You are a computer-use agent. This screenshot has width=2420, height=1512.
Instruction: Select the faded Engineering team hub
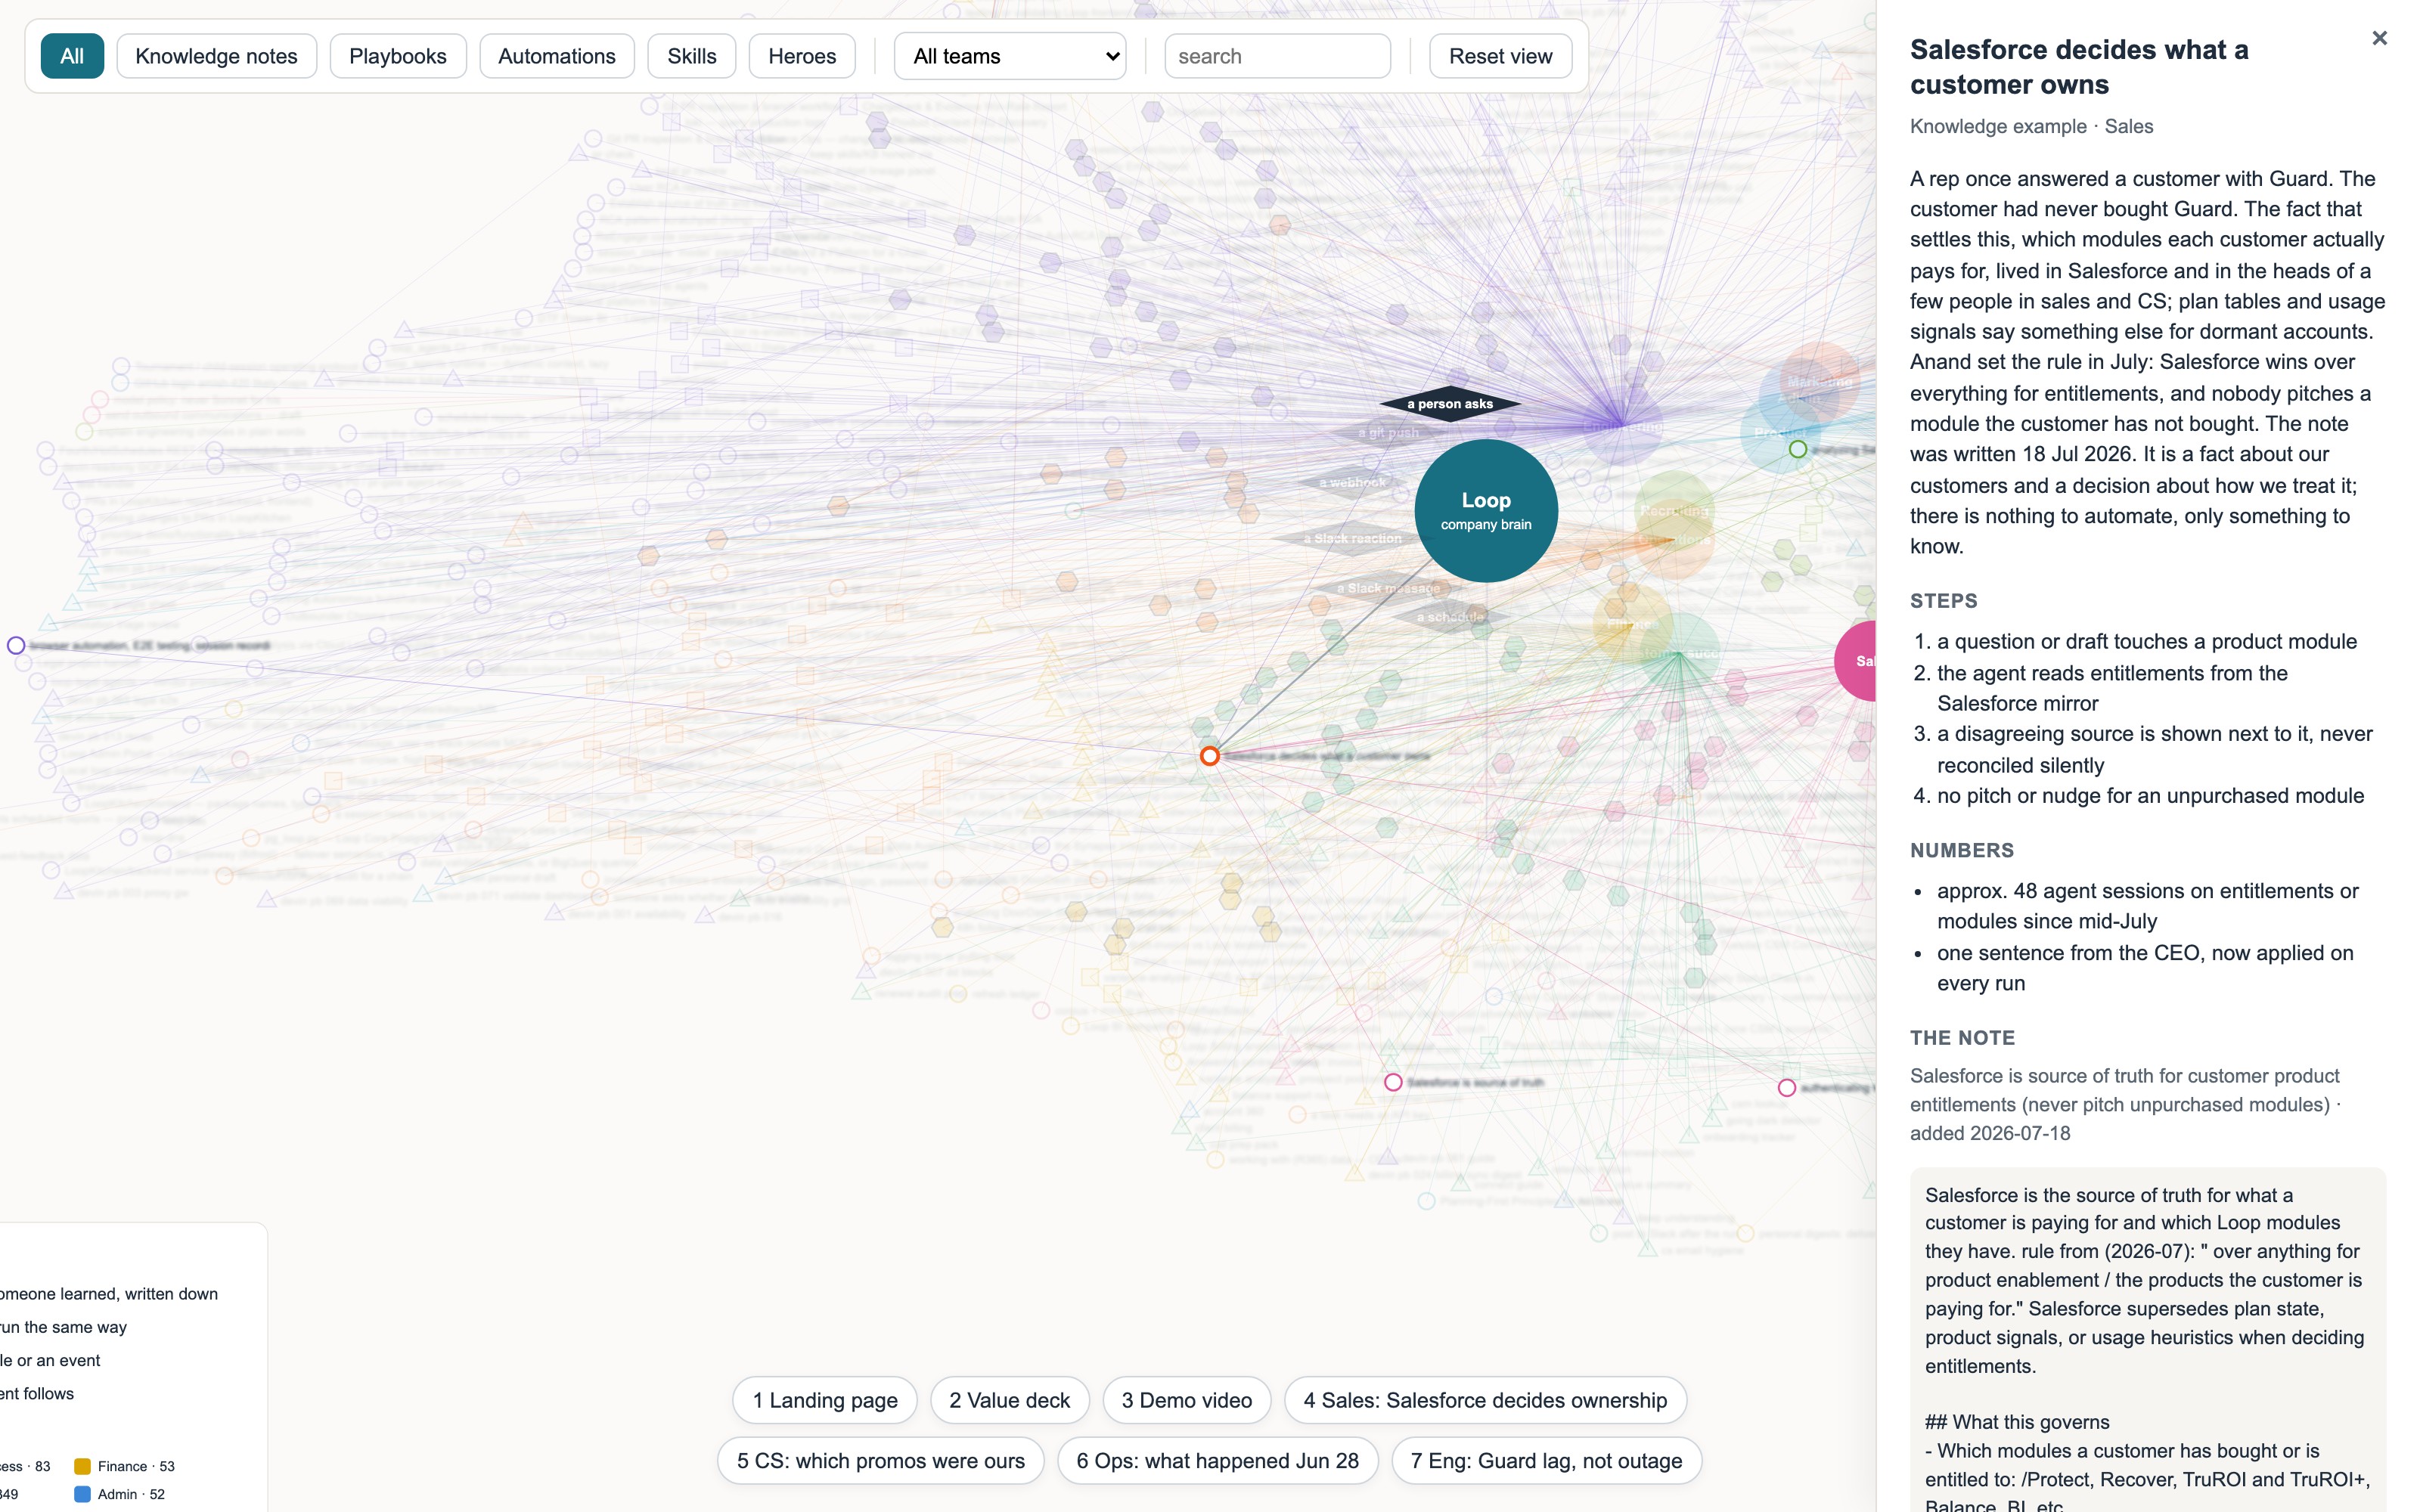1622,426
